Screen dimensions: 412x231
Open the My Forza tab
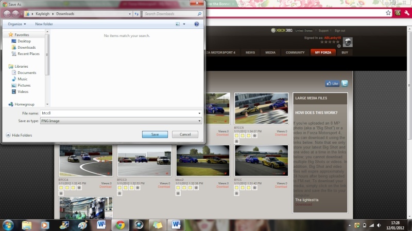[x=323, y=52]
